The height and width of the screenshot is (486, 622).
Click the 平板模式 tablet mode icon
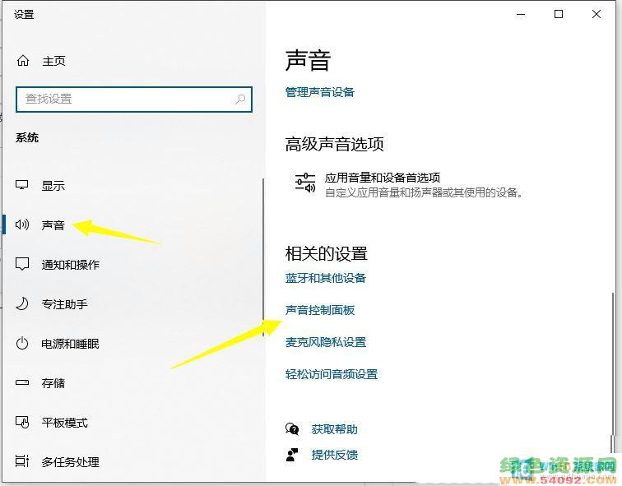(x=22, y=422)
